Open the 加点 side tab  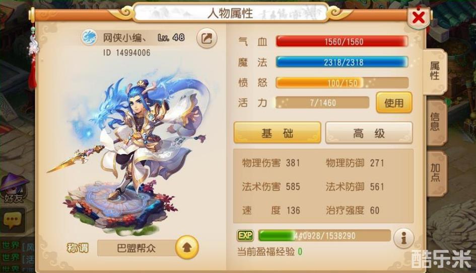point(435,173)
